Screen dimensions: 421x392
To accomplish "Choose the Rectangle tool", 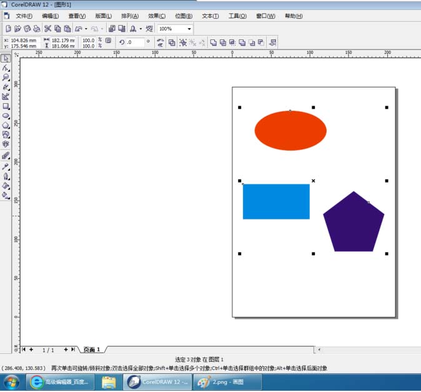I will pos(6,106).
